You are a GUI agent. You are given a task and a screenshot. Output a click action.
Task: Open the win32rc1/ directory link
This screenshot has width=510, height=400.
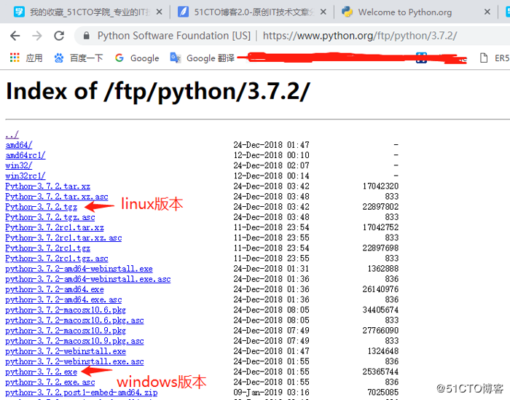tap(25, 176)
